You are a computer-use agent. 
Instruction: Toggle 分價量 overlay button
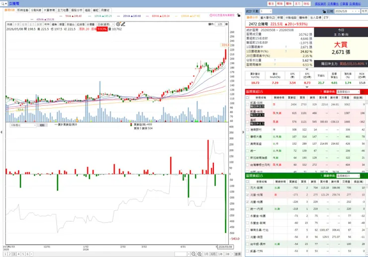point(91,24)
